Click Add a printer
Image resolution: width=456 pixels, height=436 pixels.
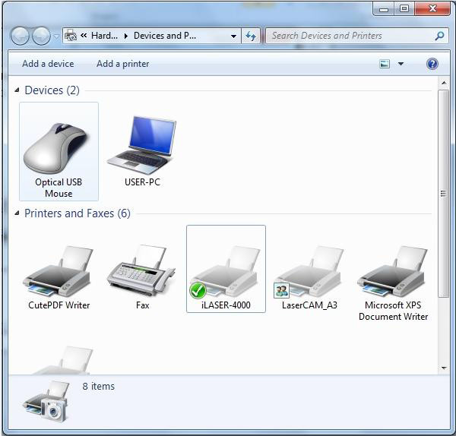[x=122, y=64]
